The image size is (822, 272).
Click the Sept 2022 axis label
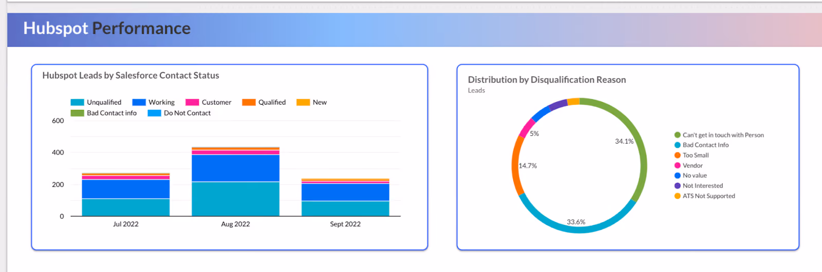click(x=345, y=224)
